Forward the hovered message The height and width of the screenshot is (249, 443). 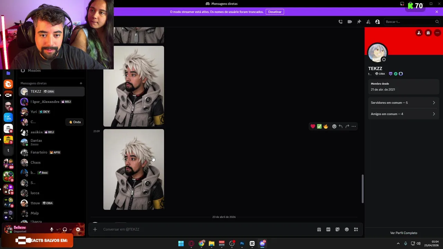coord(347,127)
